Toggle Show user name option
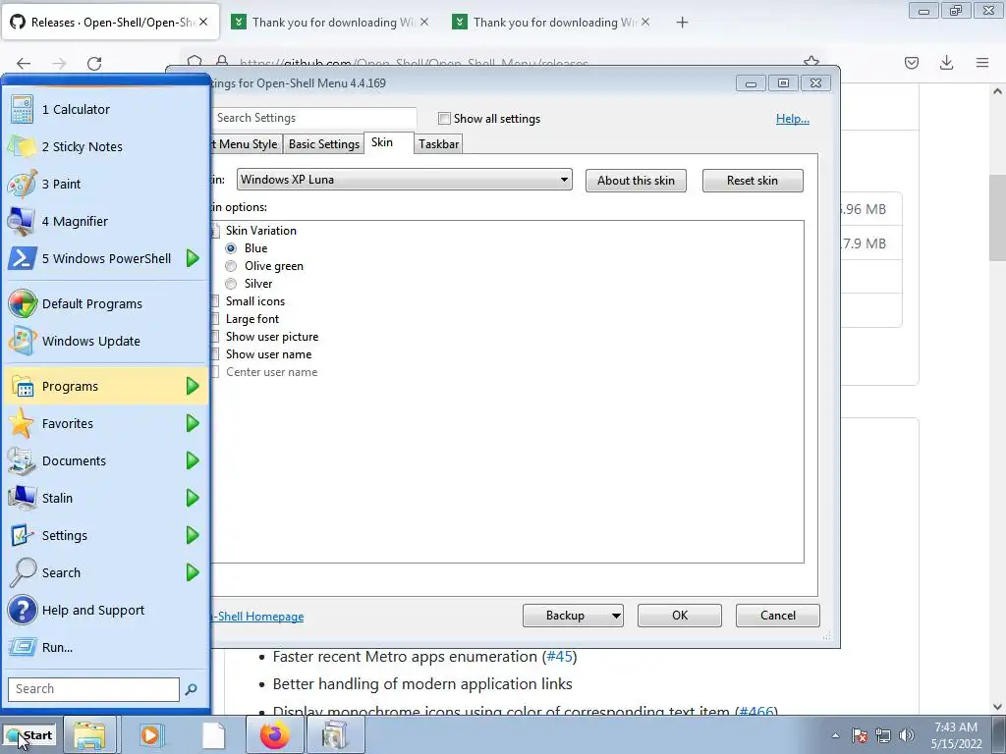The image size is (1006, 754). [215, 354]
